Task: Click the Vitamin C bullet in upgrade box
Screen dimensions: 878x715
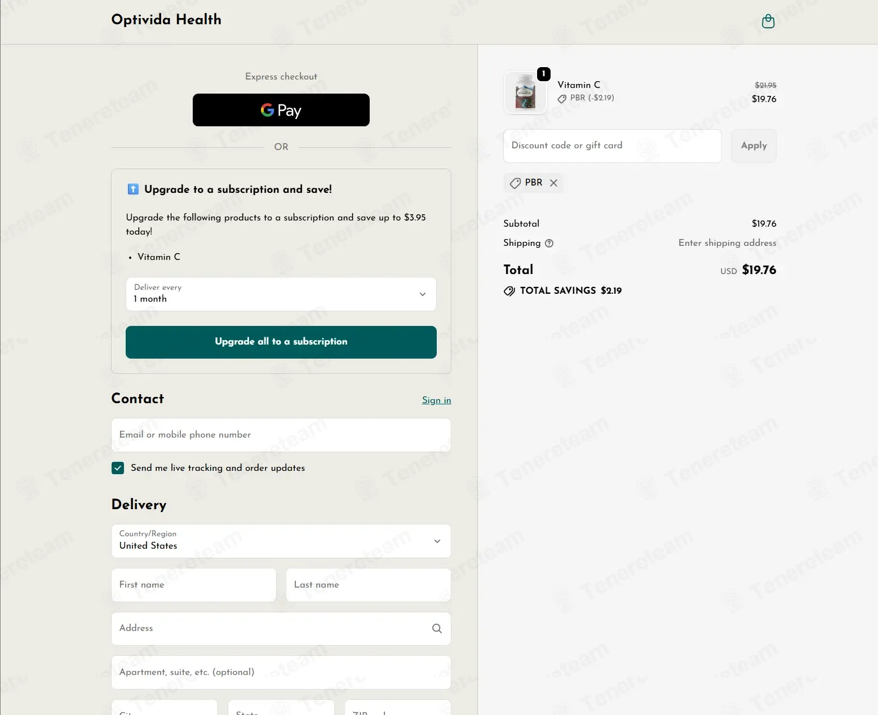Action: 159,257
